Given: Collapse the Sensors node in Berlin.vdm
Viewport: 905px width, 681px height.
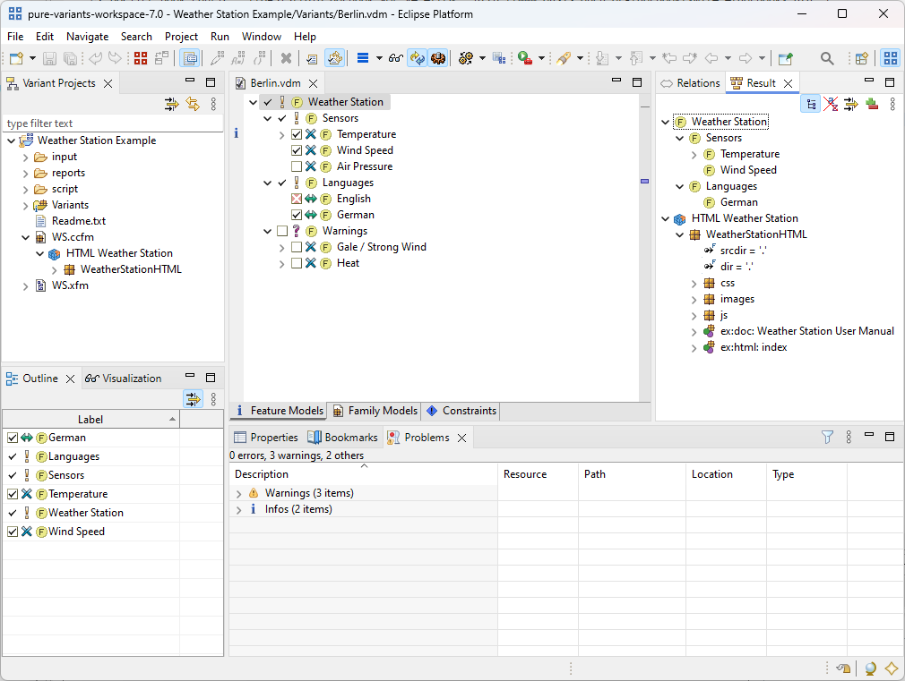Looking at the screenshot, I should pos(268,117).
